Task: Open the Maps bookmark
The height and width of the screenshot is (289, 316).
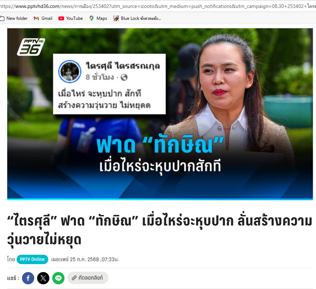Action: tap(98, 18)
